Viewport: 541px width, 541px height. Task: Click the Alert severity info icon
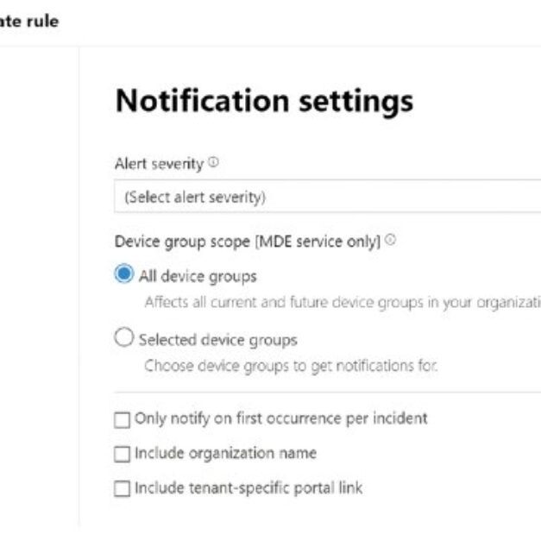coord(213,163)
